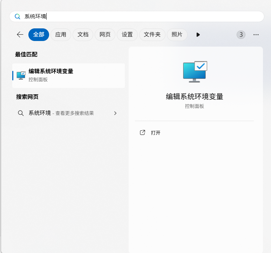The height and width of the screenshot is (253, 271).
Task: Filter results by 设置
Action: 127,35
